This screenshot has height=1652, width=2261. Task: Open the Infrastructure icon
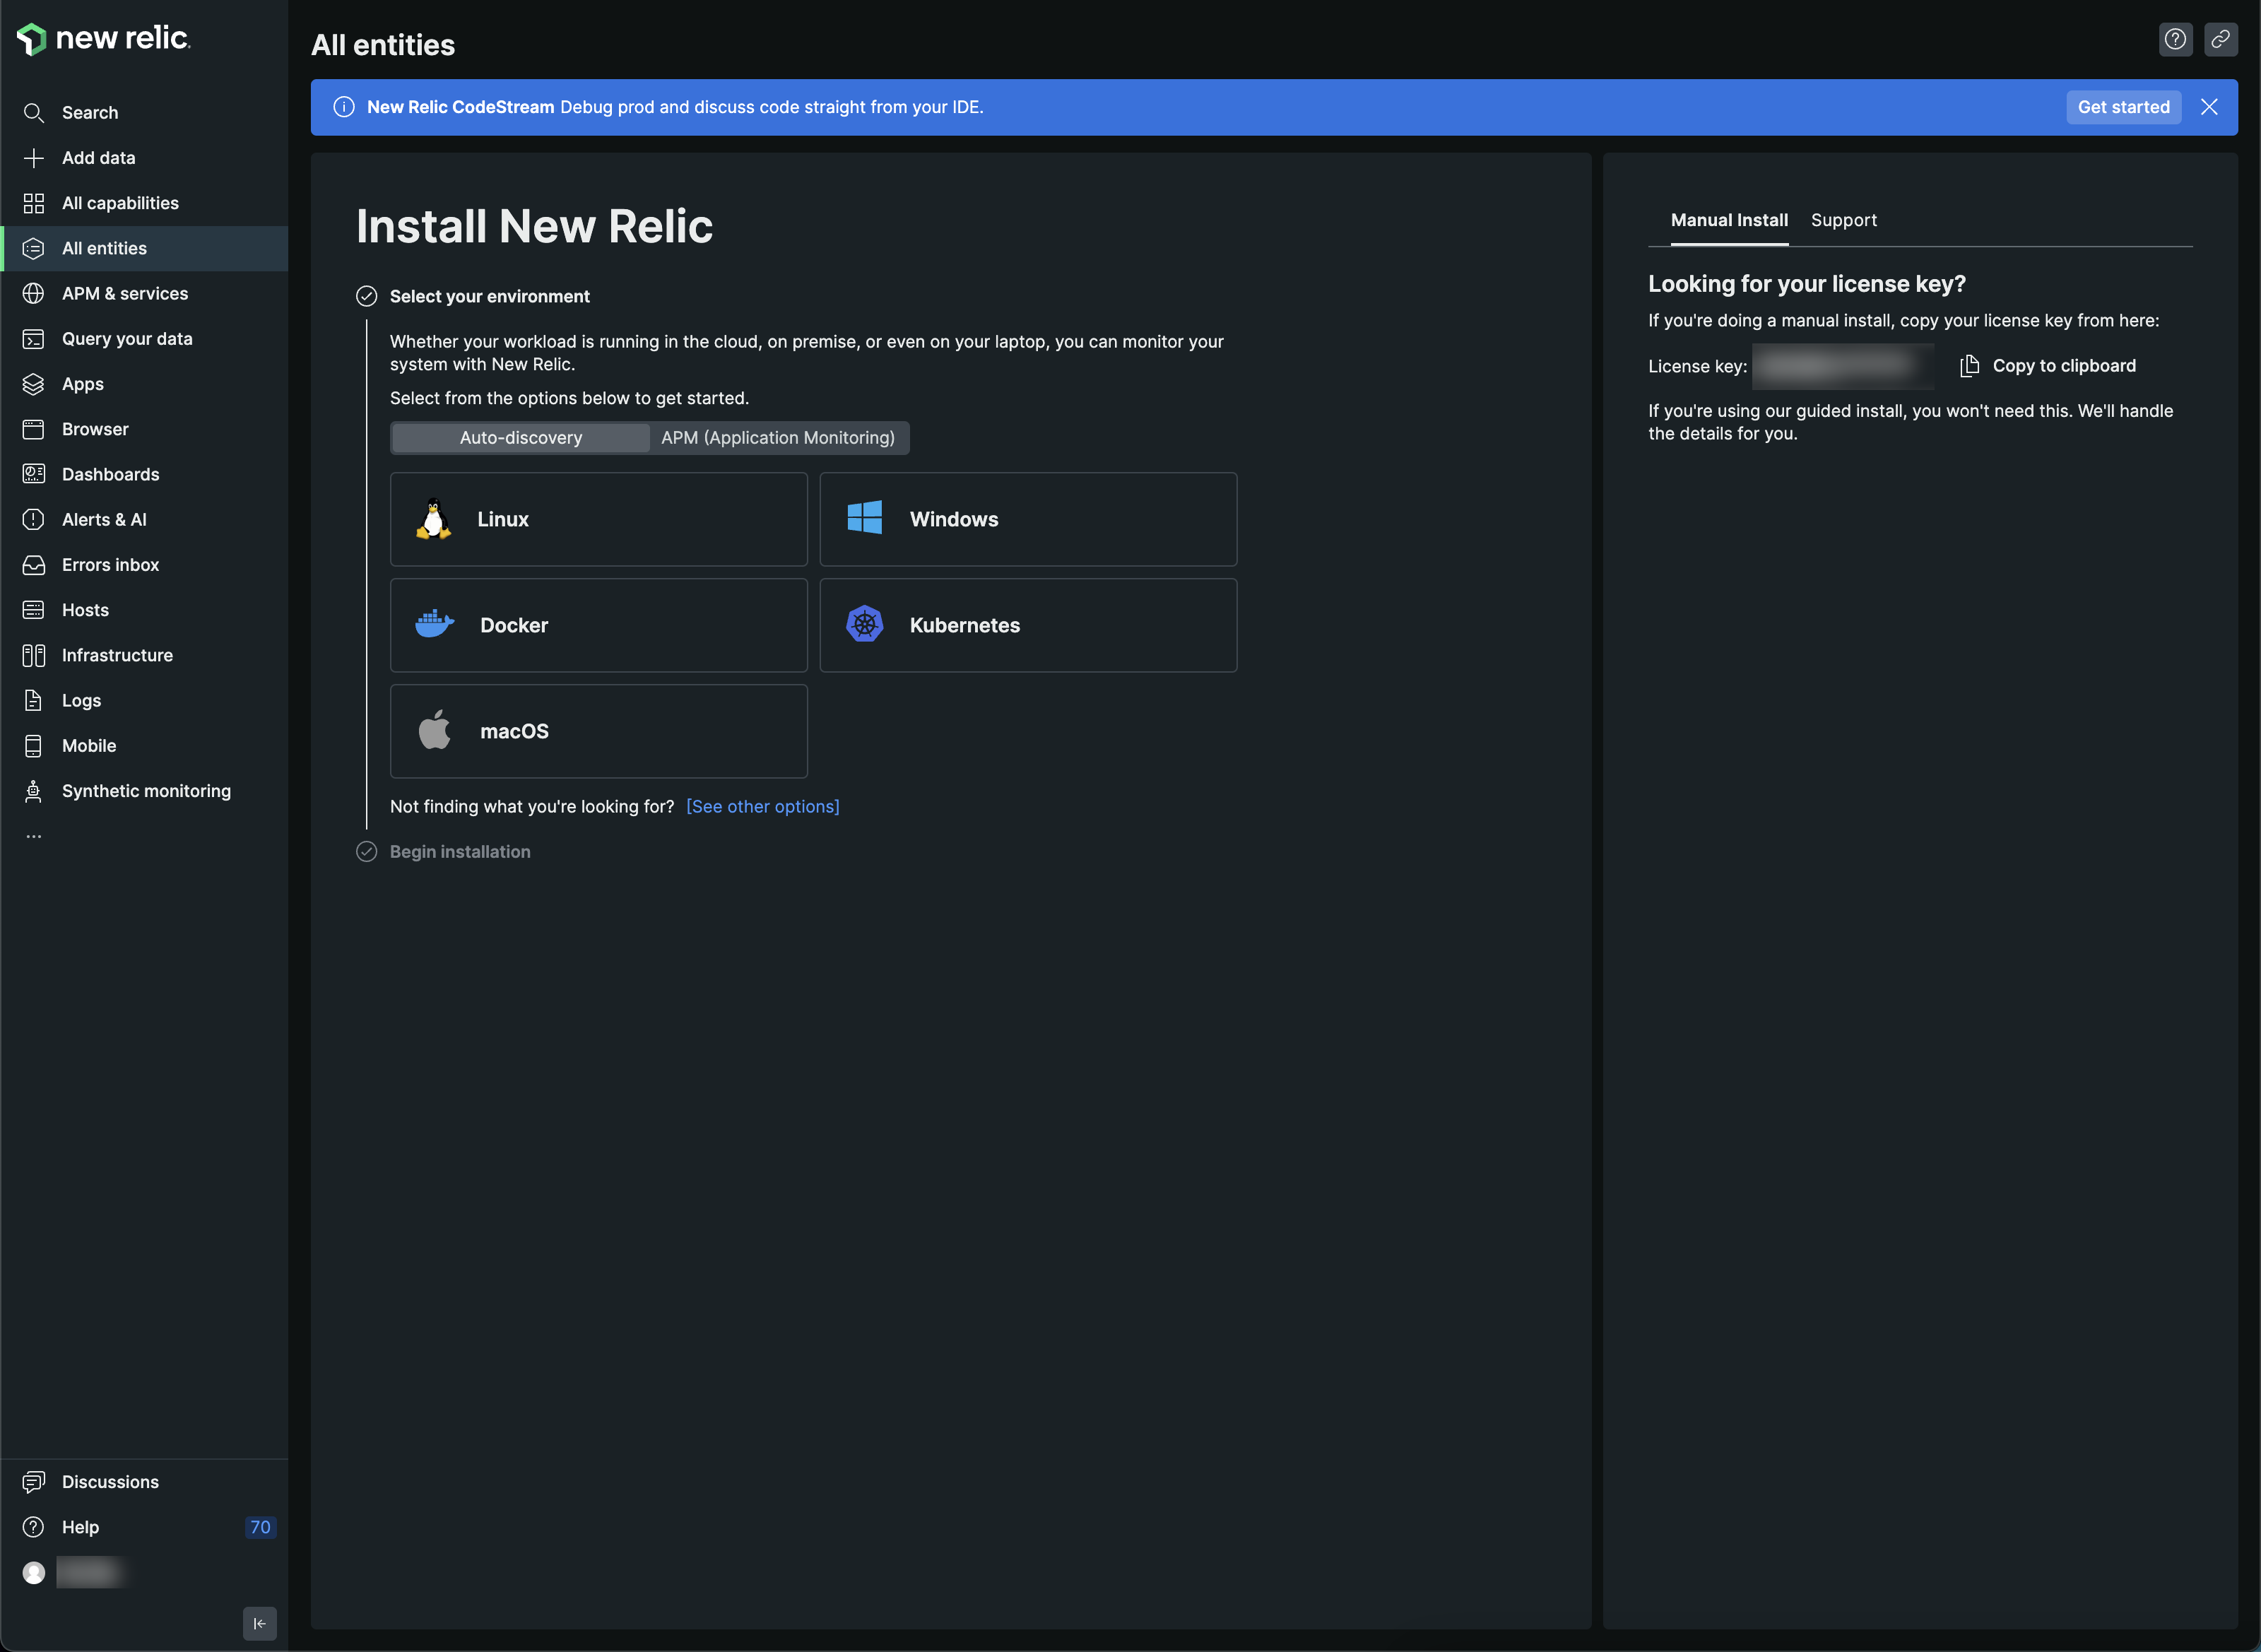[34, 655]
